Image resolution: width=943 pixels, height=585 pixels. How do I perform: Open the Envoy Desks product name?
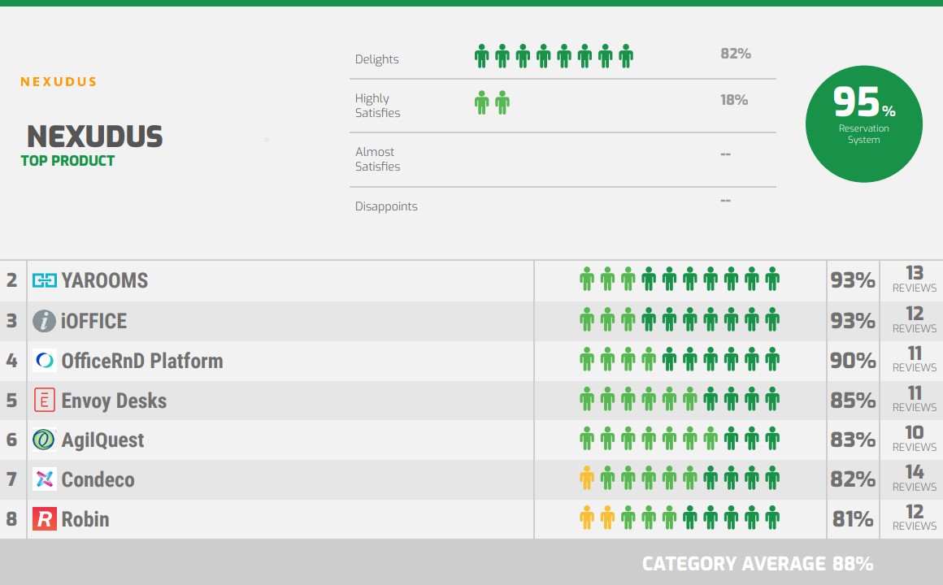coord(115,401)
